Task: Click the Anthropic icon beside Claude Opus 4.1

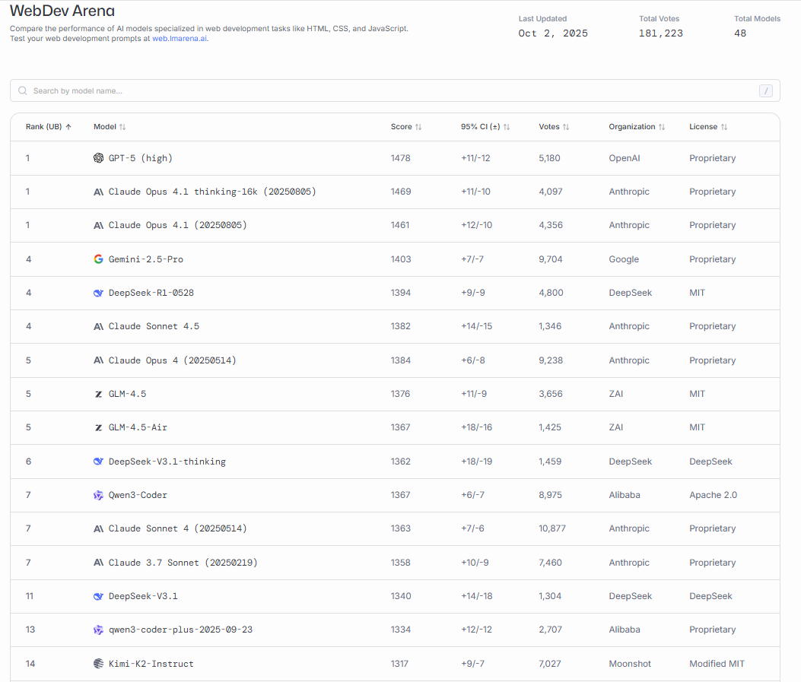Action: (x=98, y=225)
